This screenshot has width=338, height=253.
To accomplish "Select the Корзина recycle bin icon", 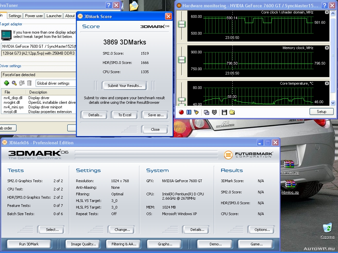I will point(327,231).
